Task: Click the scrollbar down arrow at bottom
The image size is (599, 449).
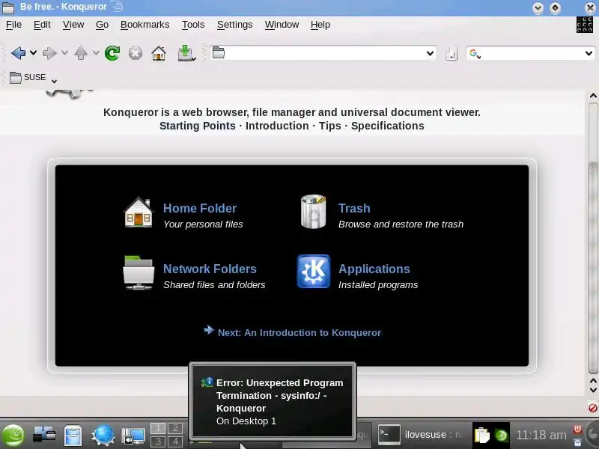Action: click(593, 390)
